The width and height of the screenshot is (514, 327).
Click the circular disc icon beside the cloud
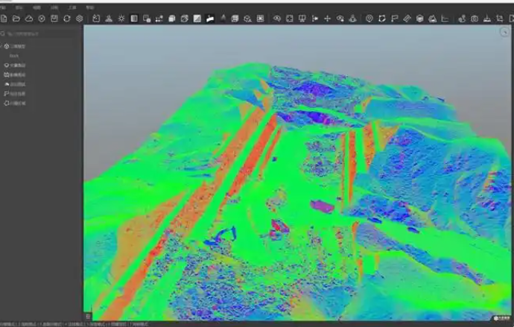click(42, 19)
